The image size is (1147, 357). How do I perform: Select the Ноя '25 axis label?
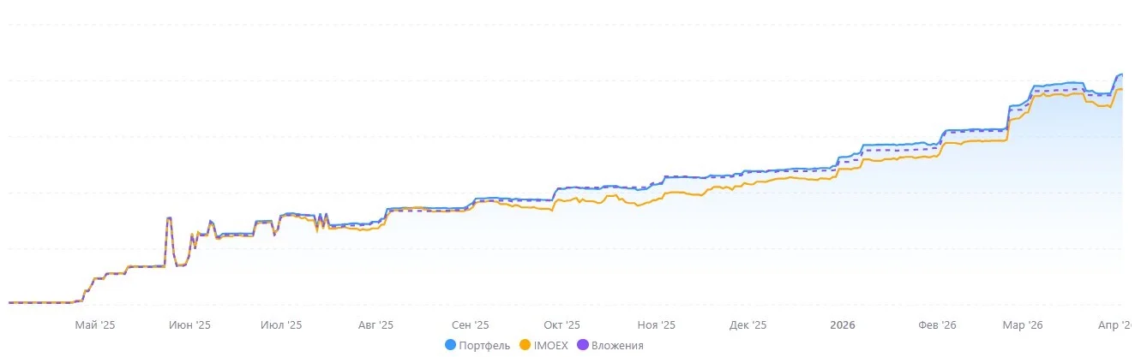pos(657,325)
